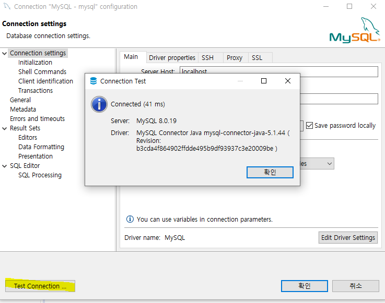Select Result Sets in the tree
Screen dimensions: 385x303
coord(25,128)
